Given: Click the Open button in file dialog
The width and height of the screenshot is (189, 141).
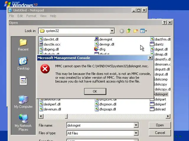Looking at the screenshot, I should coord(160,125).
